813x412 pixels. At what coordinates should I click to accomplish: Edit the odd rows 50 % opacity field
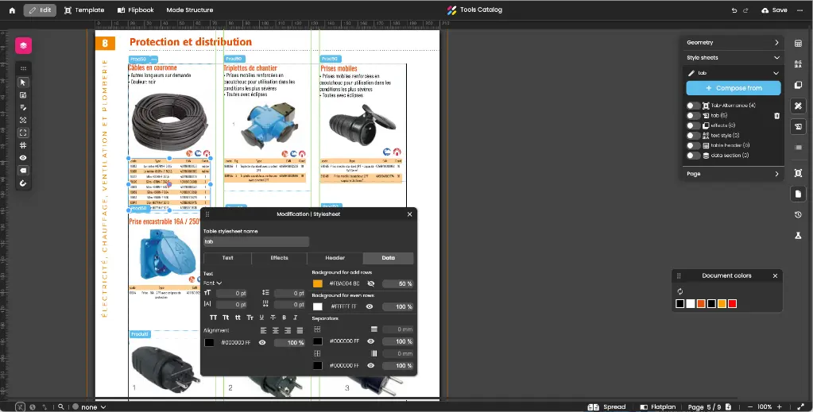397,284
